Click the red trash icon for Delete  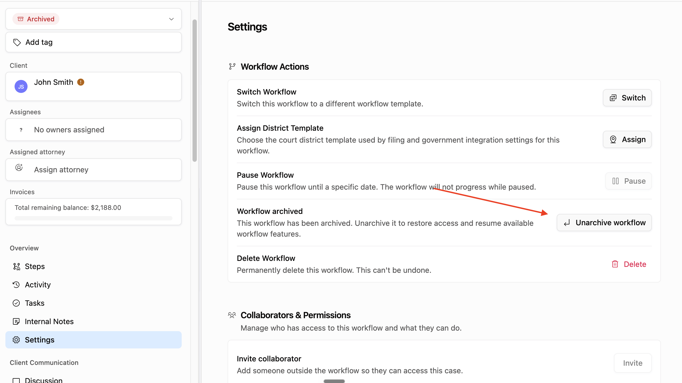(x=615, y=264)
